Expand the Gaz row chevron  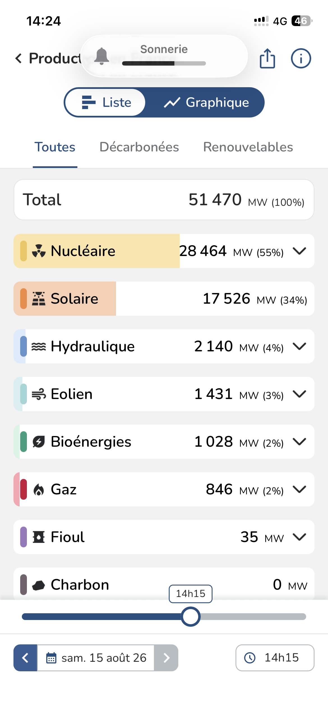click(299, 489)
